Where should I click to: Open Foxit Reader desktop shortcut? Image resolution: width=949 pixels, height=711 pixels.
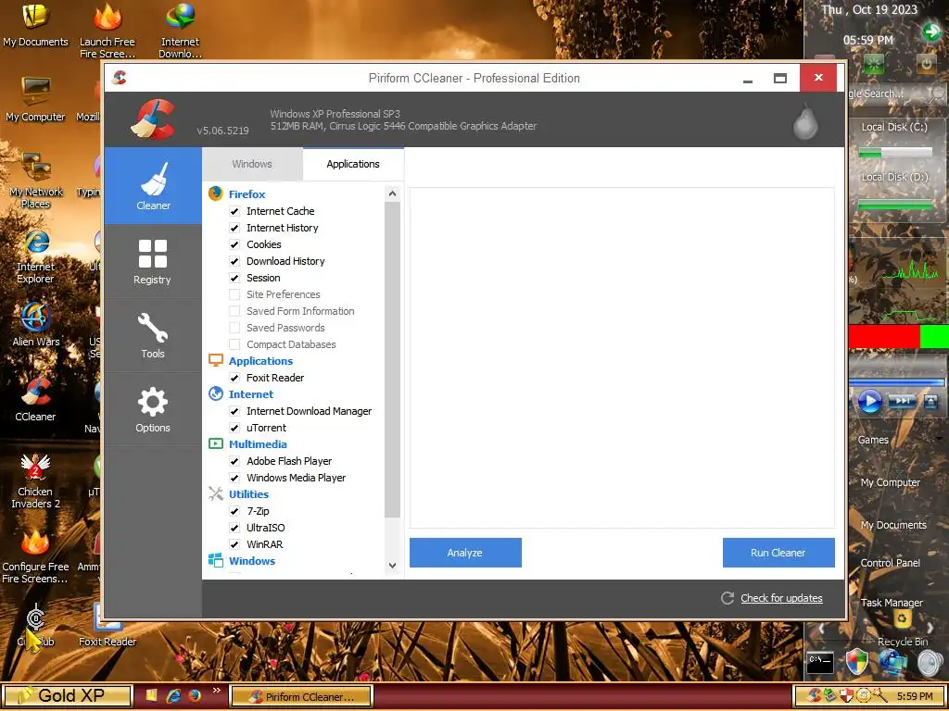108,626
